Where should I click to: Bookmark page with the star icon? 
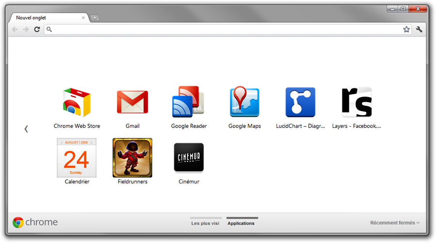click(406, 29)
